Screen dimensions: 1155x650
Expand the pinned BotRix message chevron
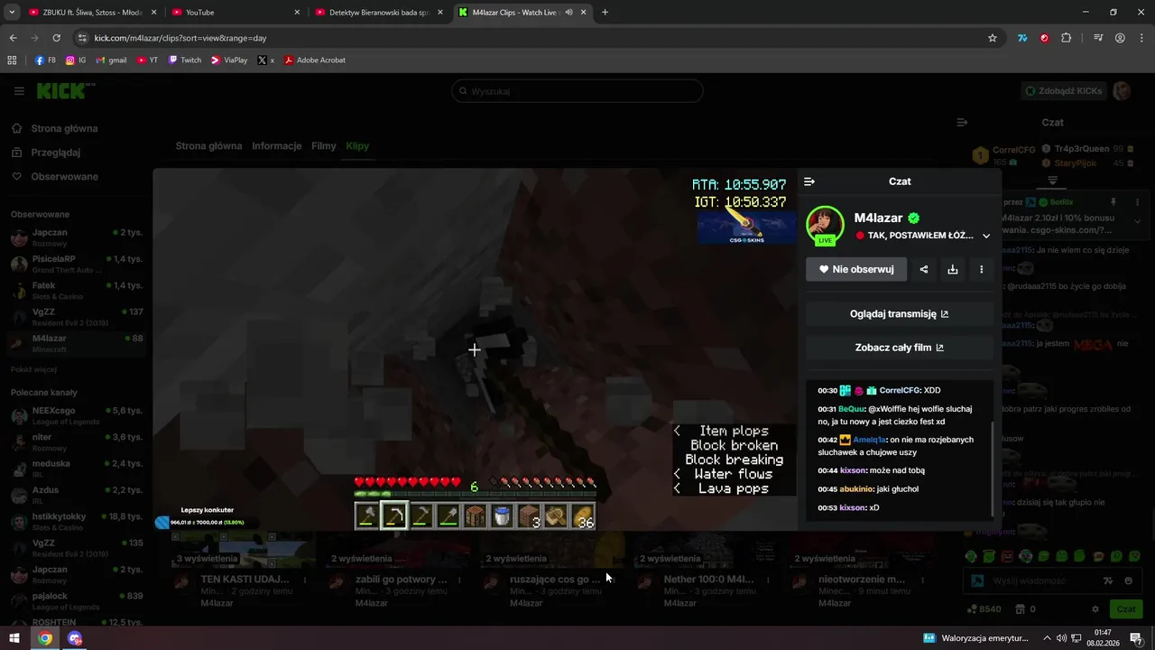(x=1137, y=220)
